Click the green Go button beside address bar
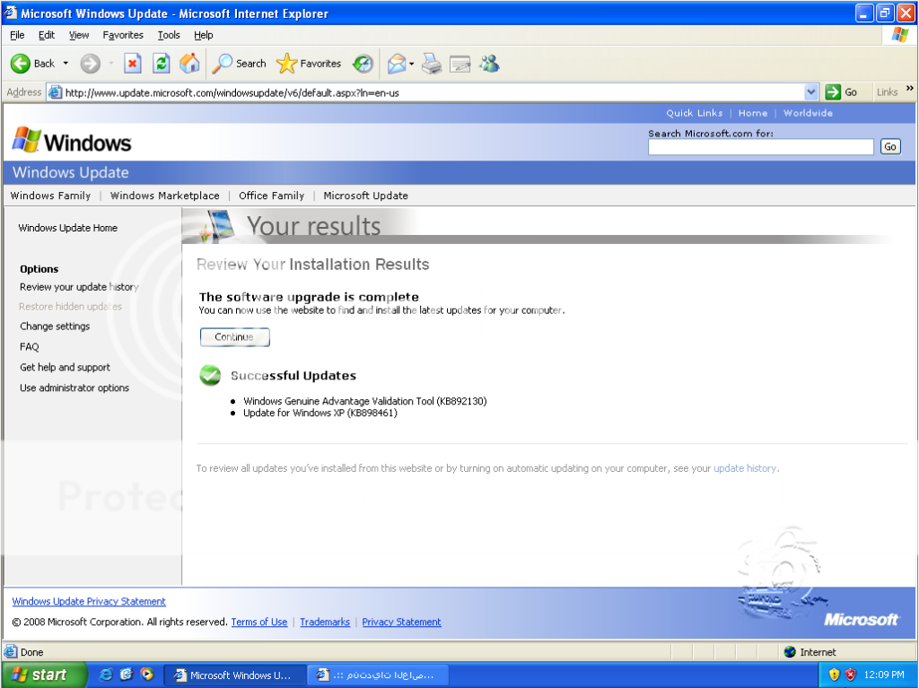This screenshot has height=688, width=919. pos(842,92)
